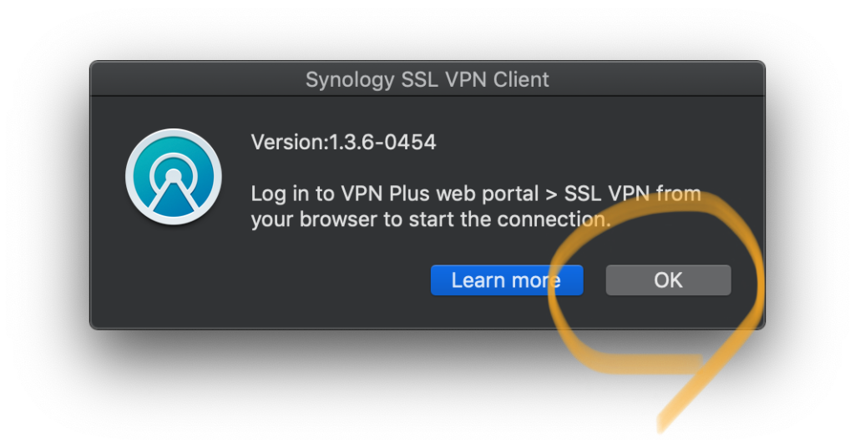Click the '>' separator in the message
Viewport: 855px width, 448px height.
click(x=550, y=194)
